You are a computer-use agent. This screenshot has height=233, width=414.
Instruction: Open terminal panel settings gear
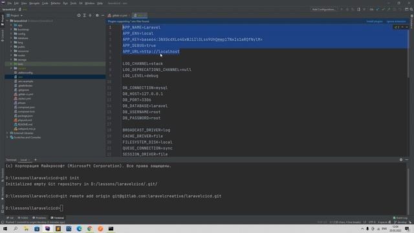coord(401,160)
